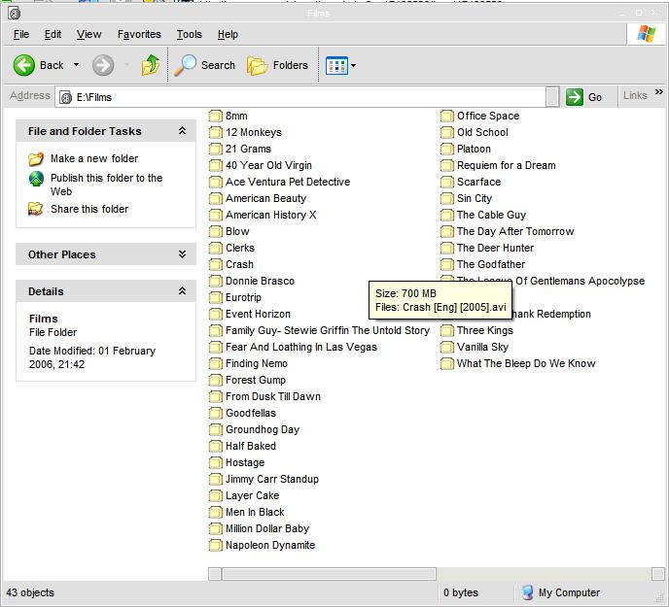Select the 12 Monkeys folder icon
The image size is (669, 607).
(x=216, y=132)
